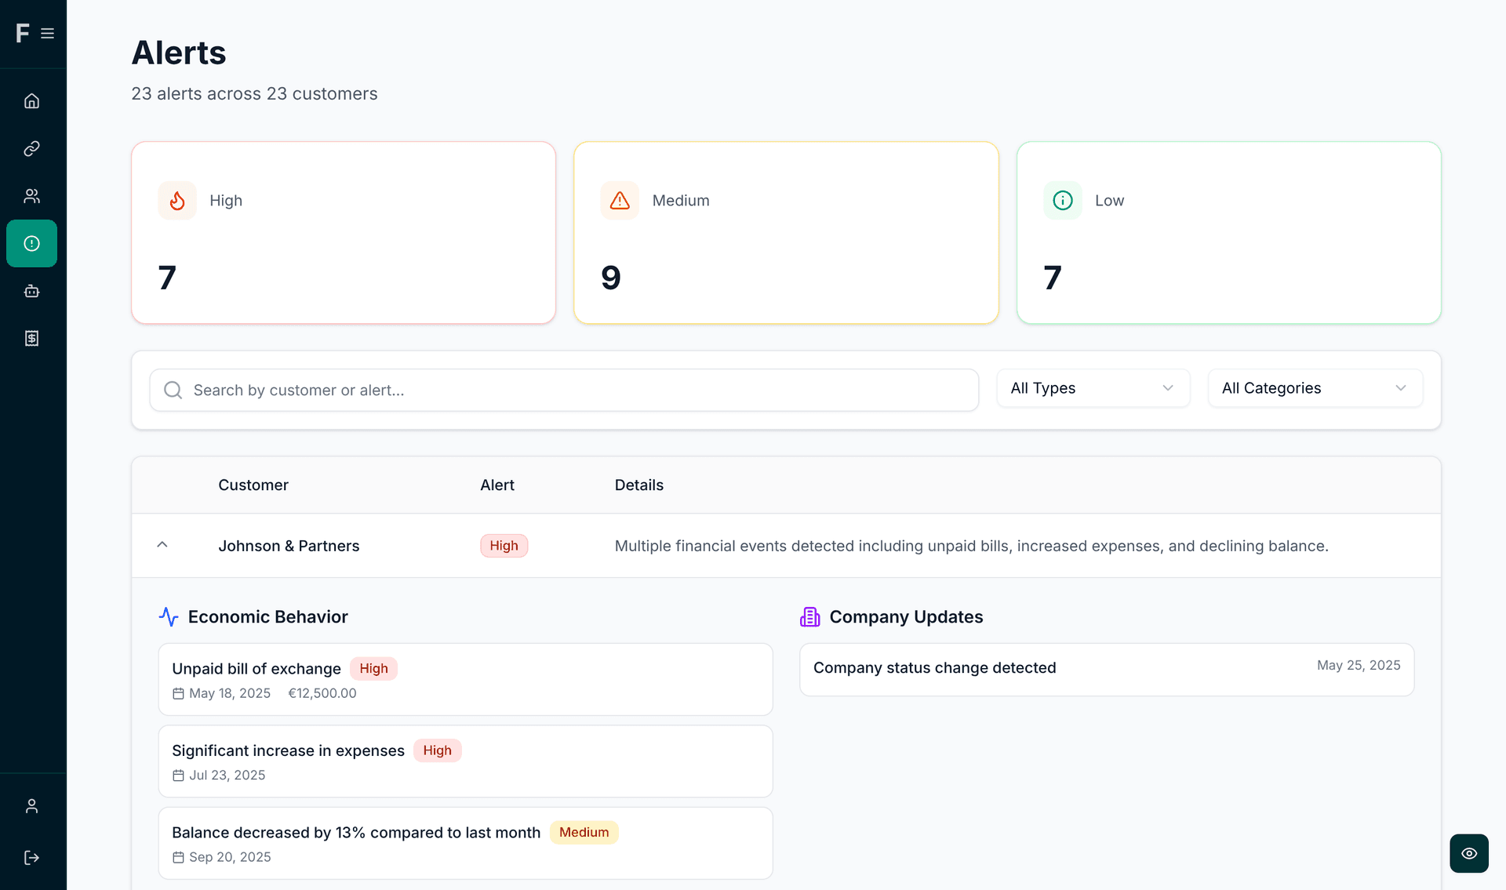Toggle the sidebar with the hamburger menu
1506x890 pixels.
[47, 33]
